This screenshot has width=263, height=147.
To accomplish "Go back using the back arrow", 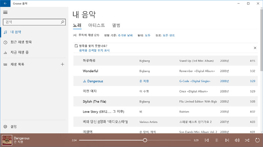I will coord(5,3).
